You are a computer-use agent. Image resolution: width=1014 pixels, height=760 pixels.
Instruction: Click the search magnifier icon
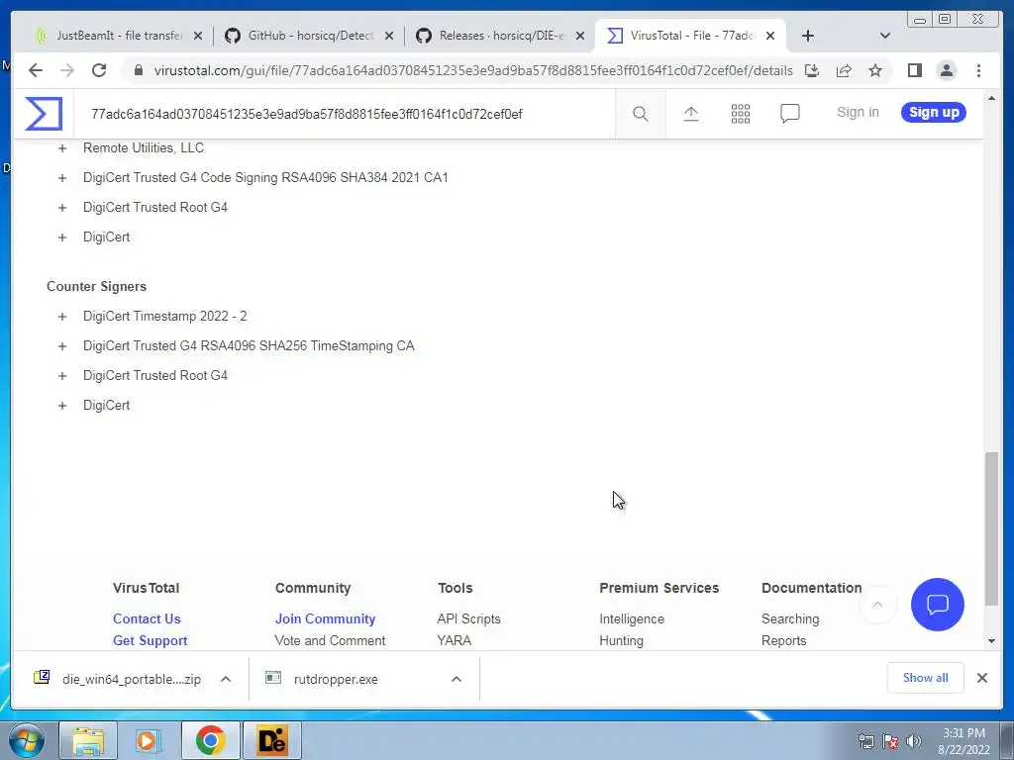point(641,114)
